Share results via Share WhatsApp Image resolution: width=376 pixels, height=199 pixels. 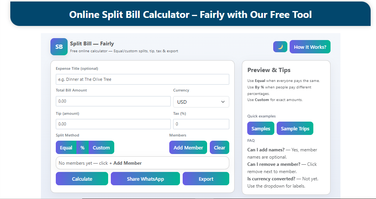(x=145, y=179)
